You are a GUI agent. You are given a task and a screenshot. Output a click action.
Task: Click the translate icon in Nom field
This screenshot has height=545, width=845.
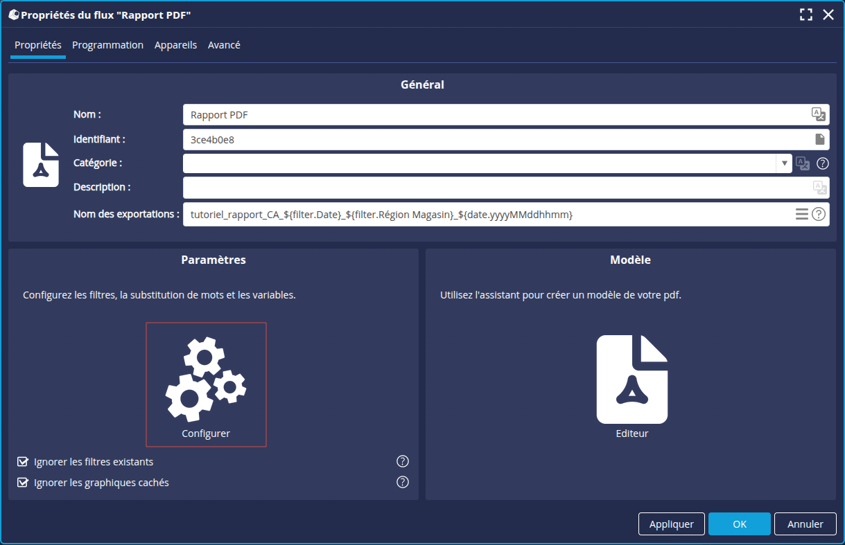click(819, 115)
